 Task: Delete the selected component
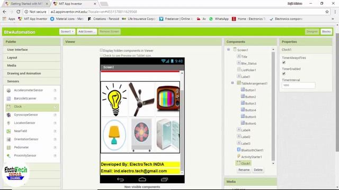click(x=258, y=170)
